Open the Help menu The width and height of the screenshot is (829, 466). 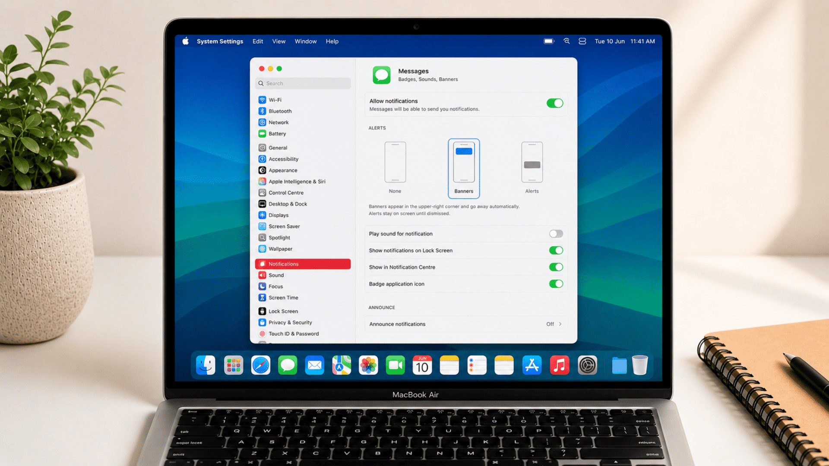pyautogui.click(x=332, y=41)
